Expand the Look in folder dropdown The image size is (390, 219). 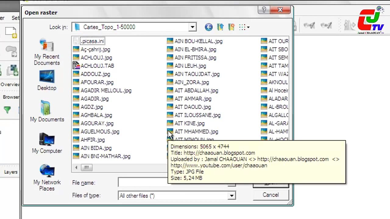(192, 27)
